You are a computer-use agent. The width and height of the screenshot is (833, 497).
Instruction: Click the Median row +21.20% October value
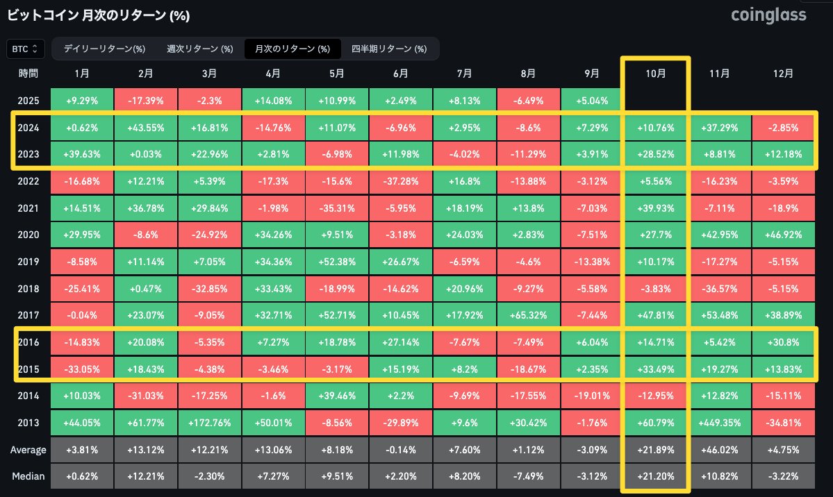pos(655,476)
